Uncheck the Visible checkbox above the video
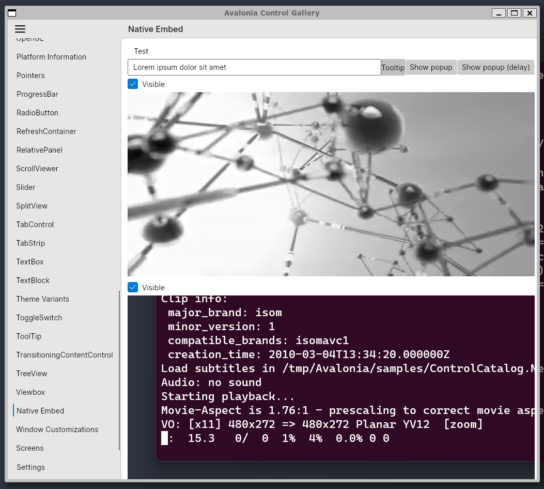 point(133,83)
